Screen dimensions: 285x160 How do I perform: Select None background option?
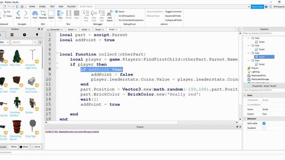[x=36, y=147]
